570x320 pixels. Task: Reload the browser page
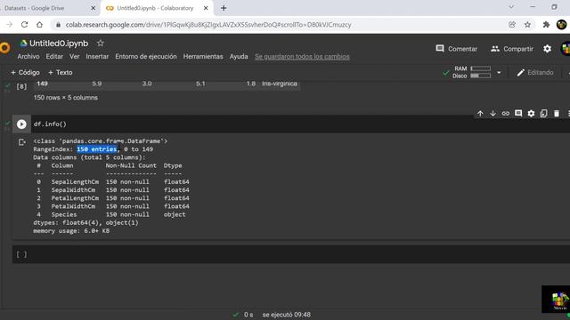coord(24,25)
